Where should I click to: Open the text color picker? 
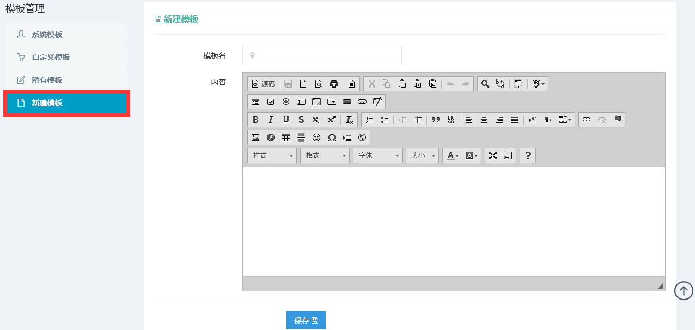[x=453, y=155]
